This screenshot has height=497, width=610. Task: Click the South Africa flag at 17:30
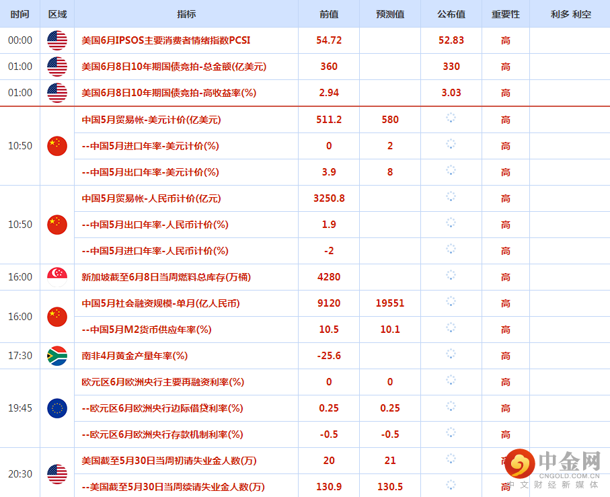click(x=57, y=356)
